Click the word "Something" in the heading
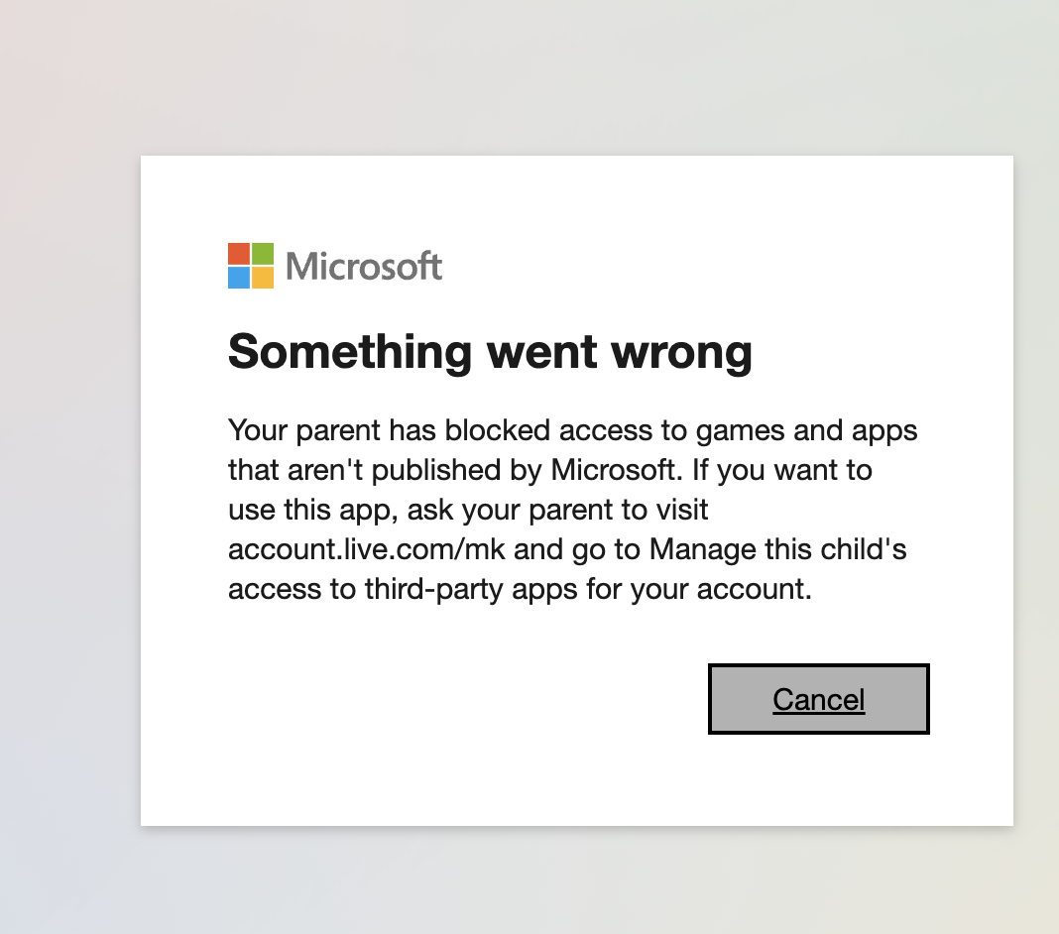 point(350,352)
